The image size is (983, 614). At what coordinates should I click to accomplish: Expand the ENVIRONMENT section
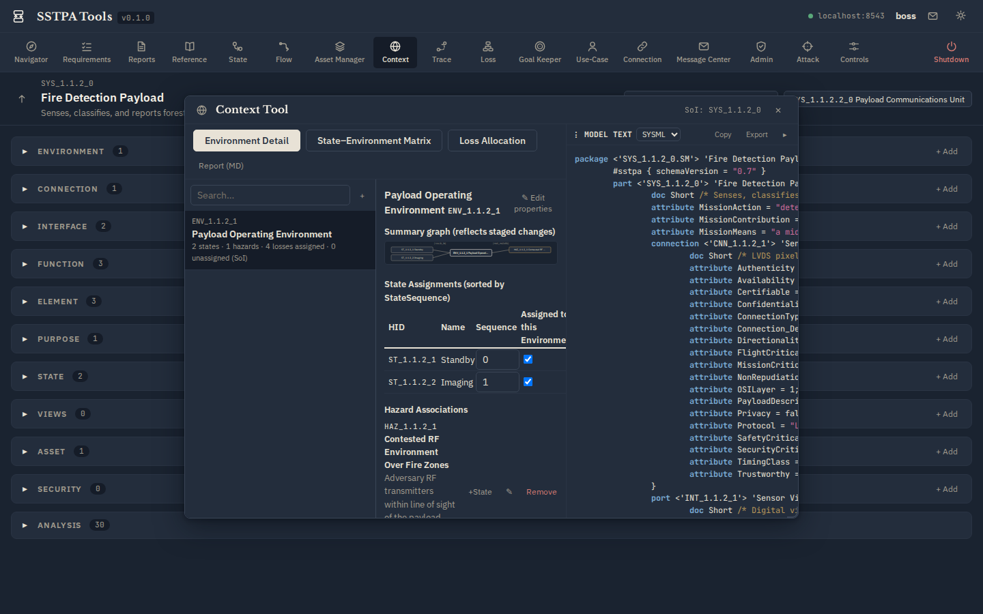25,151
